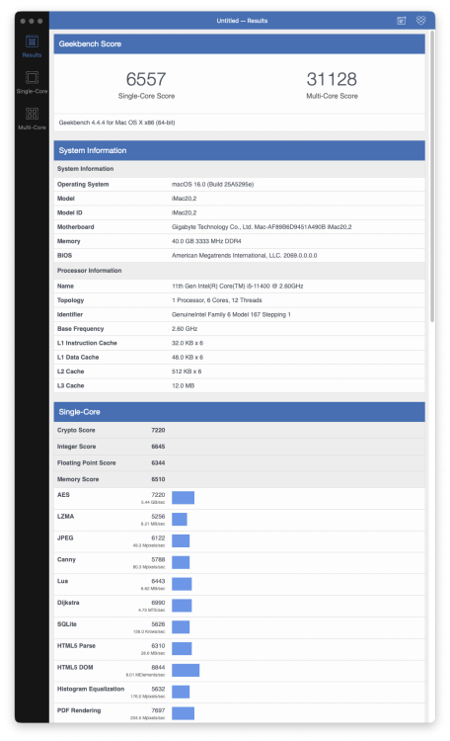Select the Crypto Score row
Viewport: 450px width, 741px height.
coord(240,430)
